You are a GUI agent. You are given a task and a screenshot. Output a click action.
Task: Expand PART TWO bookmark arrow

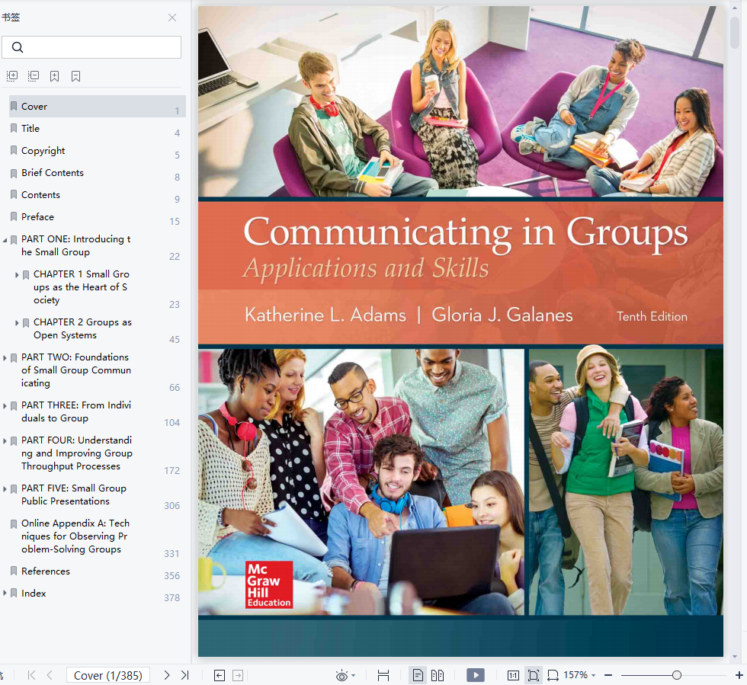point(5,358)
